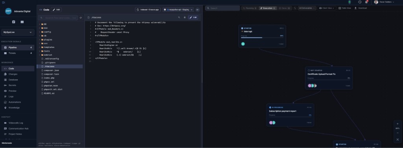Open the history clock icon in top bar

360,2
